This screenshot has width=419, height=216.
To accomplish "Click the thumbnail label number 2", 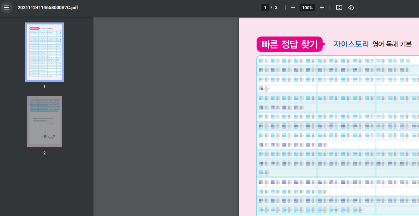I will pos(44,153).
